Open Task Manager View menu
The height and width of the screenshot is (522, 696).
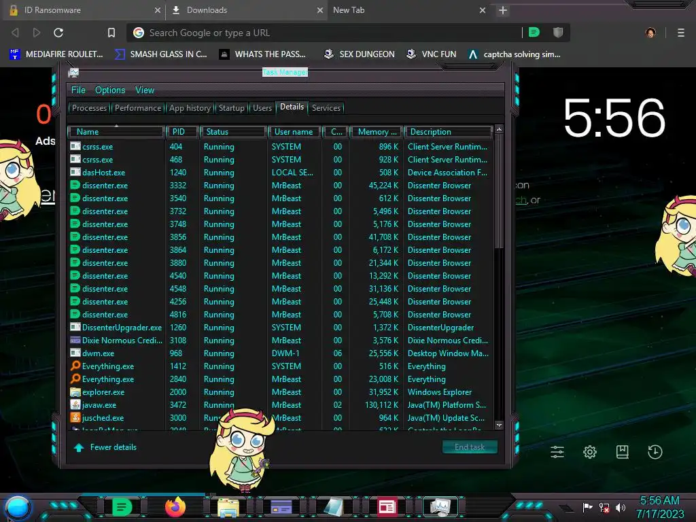coord(145,90)
